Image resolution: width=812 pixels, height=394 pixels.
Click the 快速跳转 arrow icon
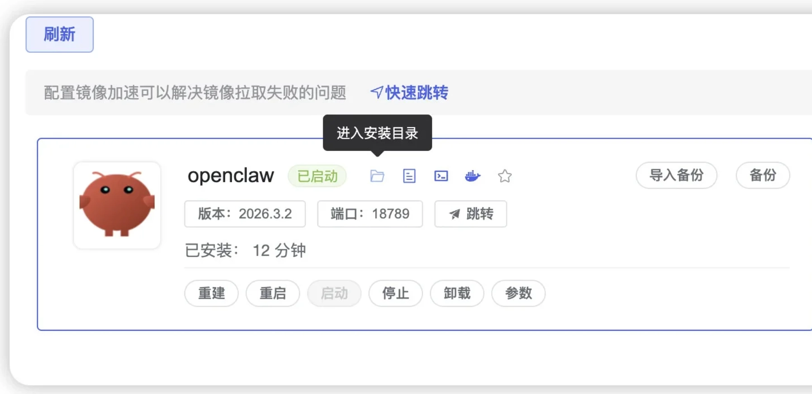(x=376, y=92)
